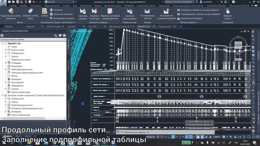Viewport: 260px width, 146px height.
Task: Click the command line input field
Action: point(165,132)
